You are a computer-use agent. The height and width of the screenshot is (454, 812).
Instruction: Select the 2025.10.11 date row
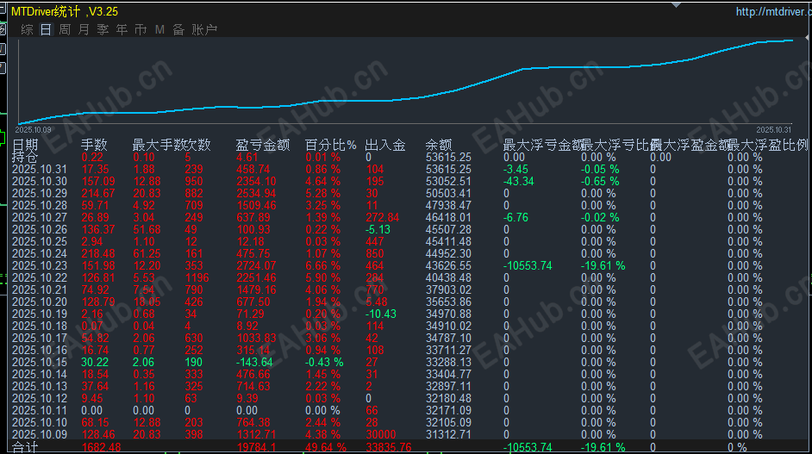click(40, 411)
